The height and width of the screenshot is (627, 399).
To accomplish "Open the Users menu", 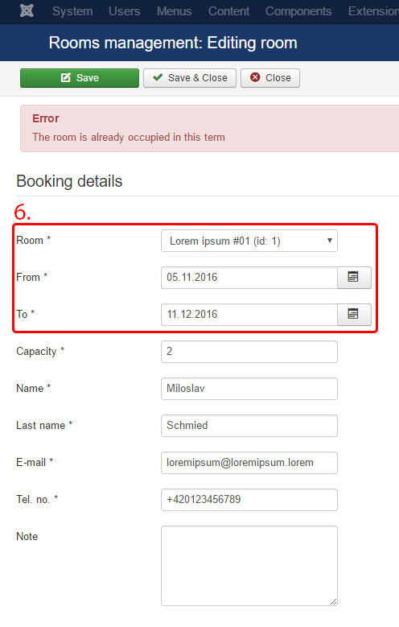I will [x=125, y=11].
